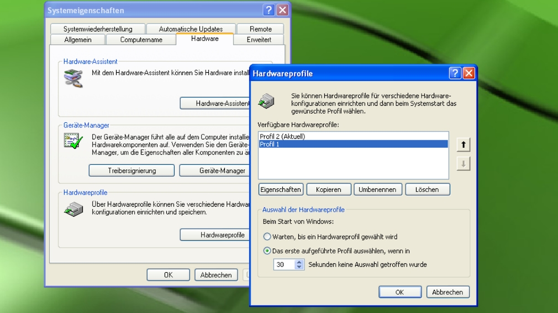
Task: Open Treibersignierung settings
Action: point(131,171)
